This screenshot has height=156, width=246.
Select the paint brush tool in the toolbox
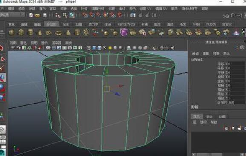tap(2, 68)
